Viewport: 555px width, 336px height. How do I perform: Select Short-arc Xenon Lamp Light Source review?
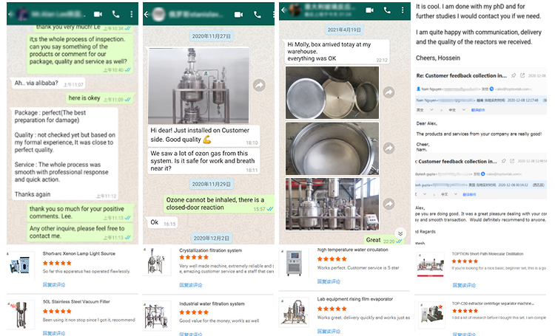click(x=79, y=253)
